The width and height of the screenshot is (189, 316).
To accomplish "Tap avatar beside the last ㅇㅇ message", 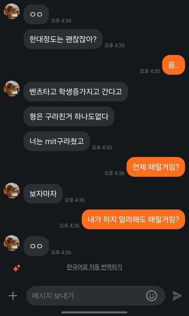I will pos(12,243).
